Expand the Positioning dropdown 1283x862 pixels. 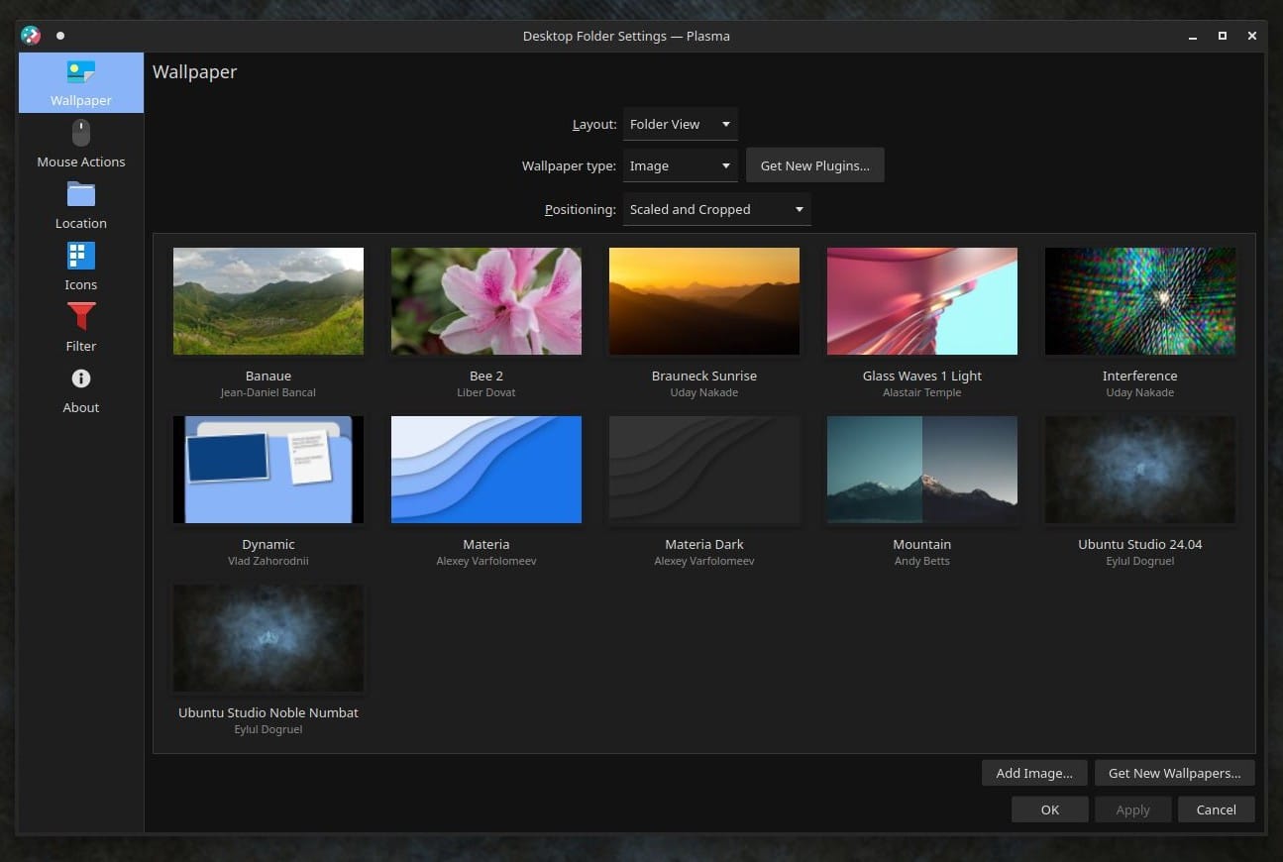716,209
